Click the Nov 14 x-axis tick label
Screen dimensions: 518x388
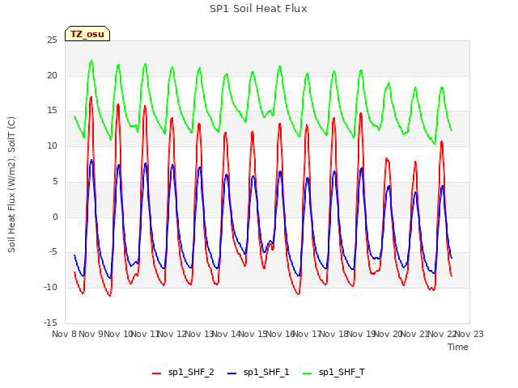(227, 334)
